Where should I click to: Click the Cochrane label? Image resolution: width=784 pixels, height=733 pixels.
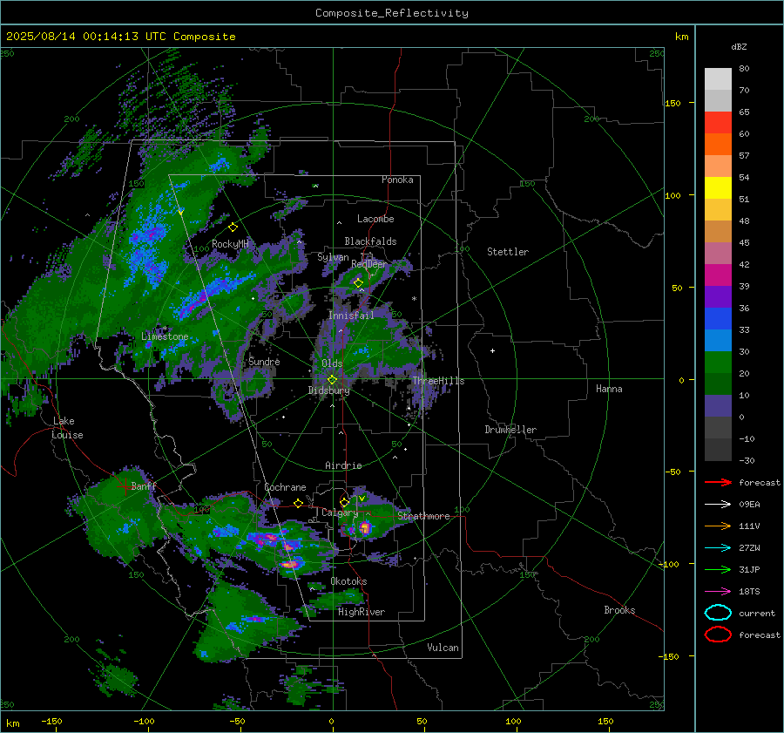(x=285, y=487)
